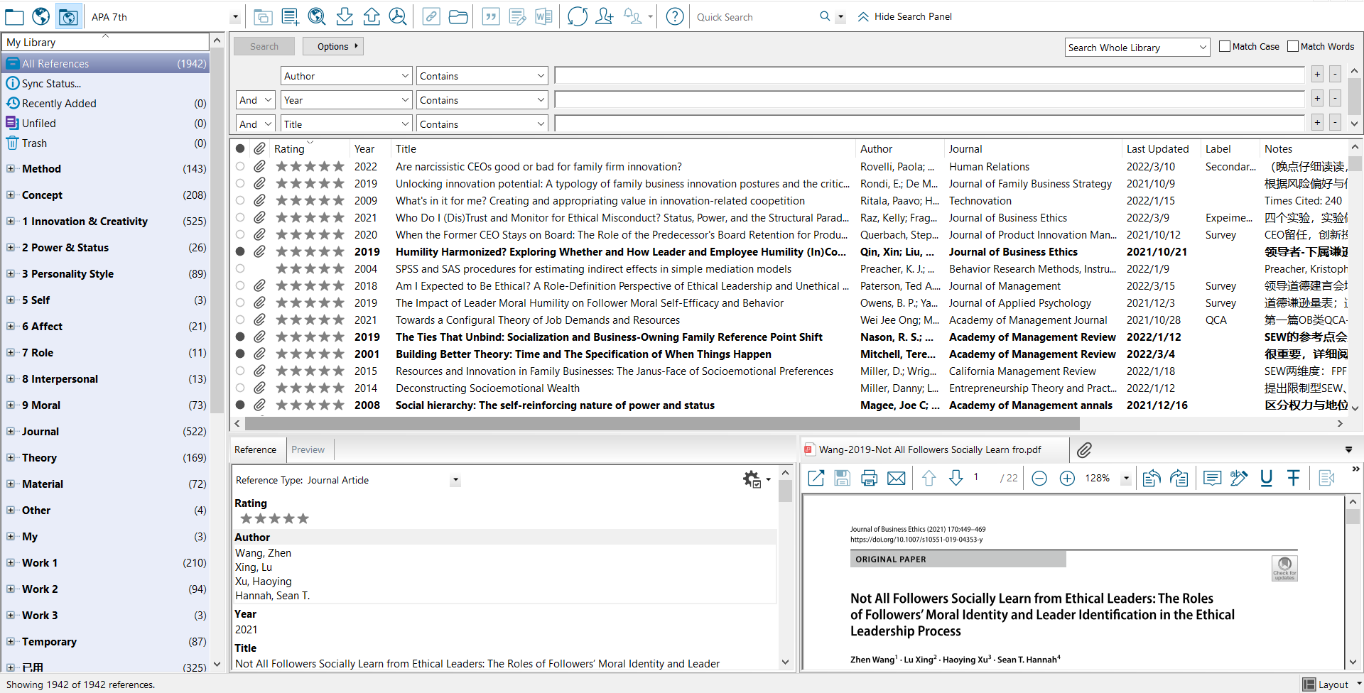Click the Insert Citation quote icon
The image size is (1364, 693).
coord(491,16)
